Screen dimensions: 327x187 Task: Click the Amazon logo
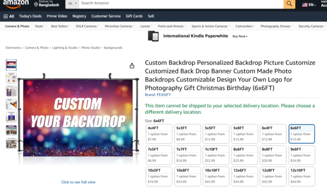click(x=15, y=5)
